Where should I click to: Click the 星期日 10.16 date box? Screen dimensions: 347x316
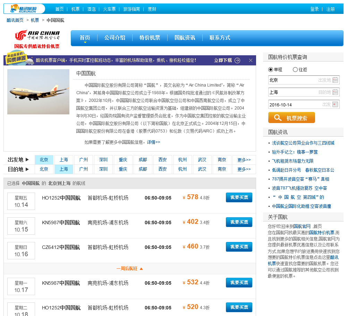coord(21,251)
